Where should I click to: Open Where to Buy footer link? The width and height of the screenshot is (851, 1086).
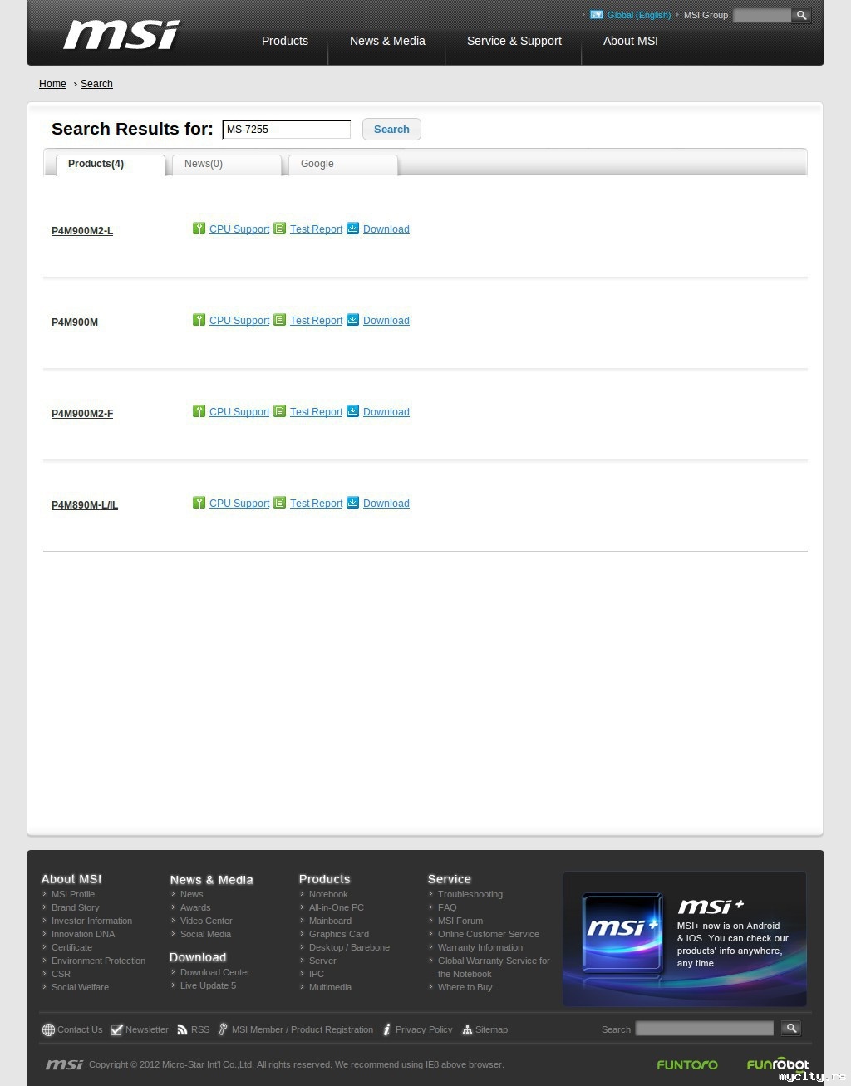click(x=465, y=987)
